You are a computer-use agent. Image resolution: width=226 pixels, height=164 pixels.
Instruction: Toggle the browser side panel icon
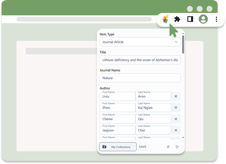(x=190, y=19)
